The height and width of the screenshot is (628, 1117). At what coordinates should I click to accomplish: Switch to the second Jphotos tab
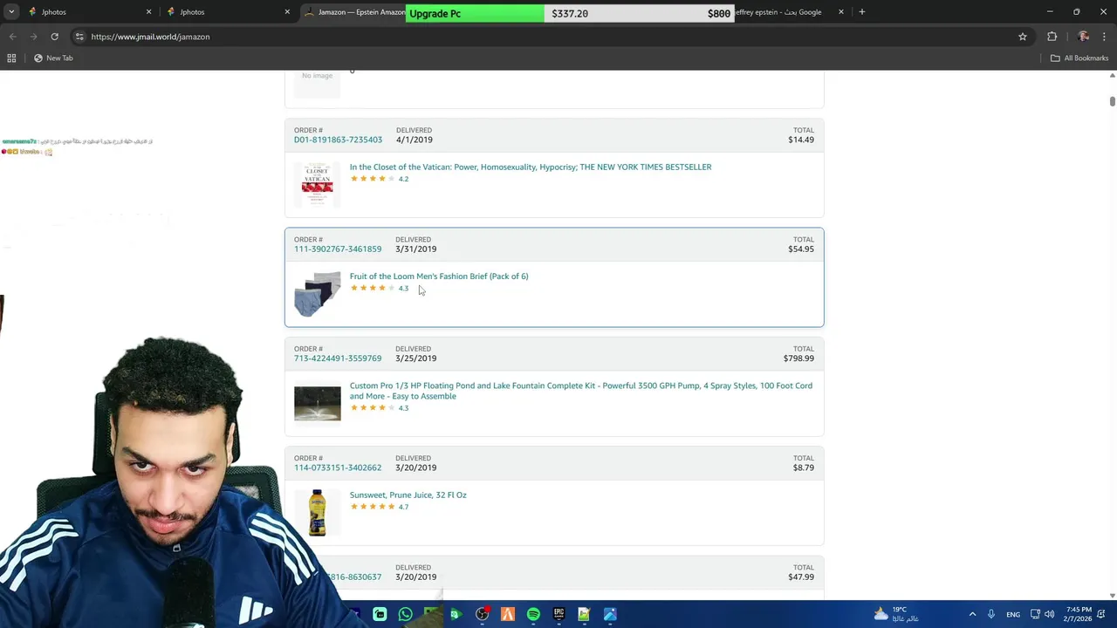coord(227,12)
